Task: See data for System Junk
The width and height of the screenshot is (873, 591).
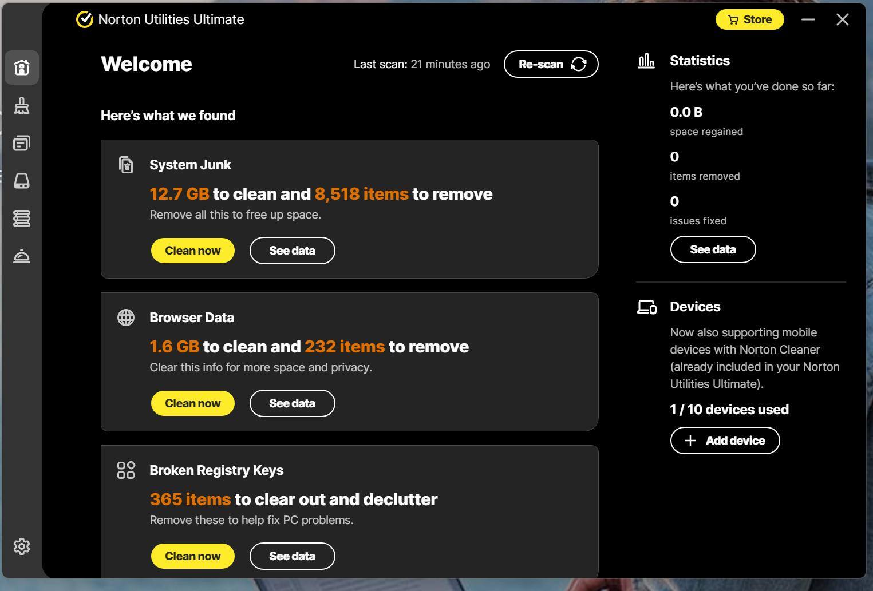Action: (x=292, y=251)
